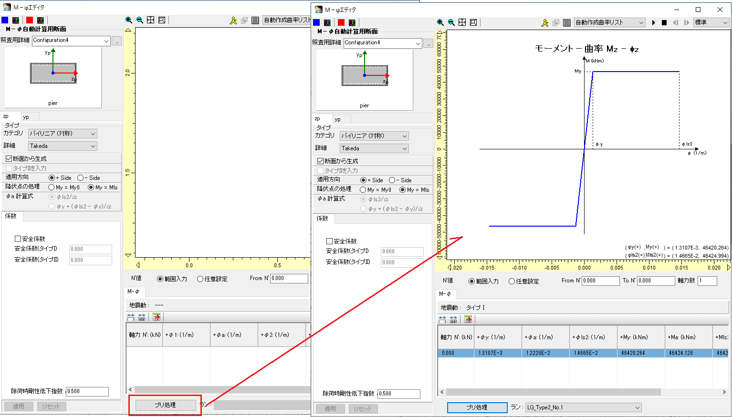This screenshot has height=417, width=732.
Task: Click zoom-in magnifier in right window toolbar
Action: tap(440, 22)
